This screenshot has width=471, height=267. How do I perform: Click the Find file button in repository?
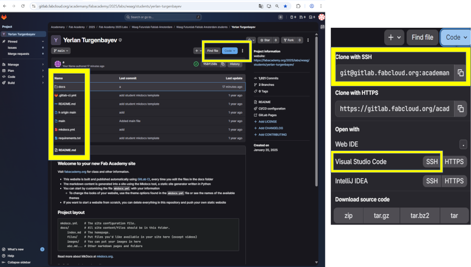tap(212, 51)
